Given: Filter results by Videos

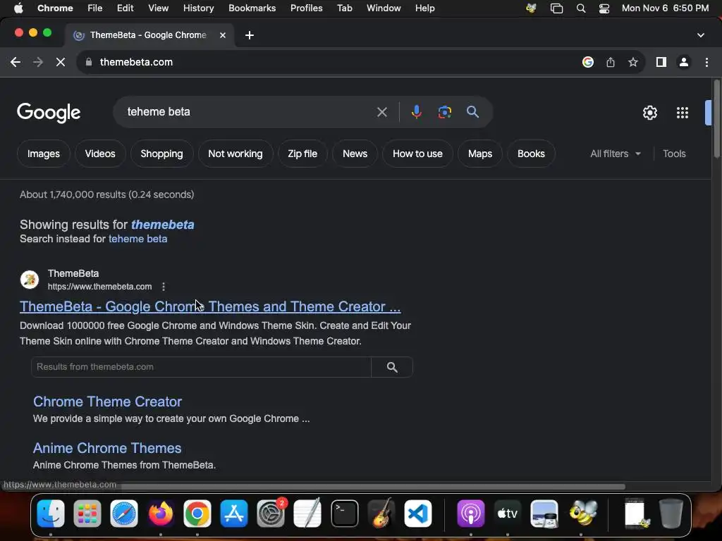Looking at the screenshot, I should (x=100, y=154).
